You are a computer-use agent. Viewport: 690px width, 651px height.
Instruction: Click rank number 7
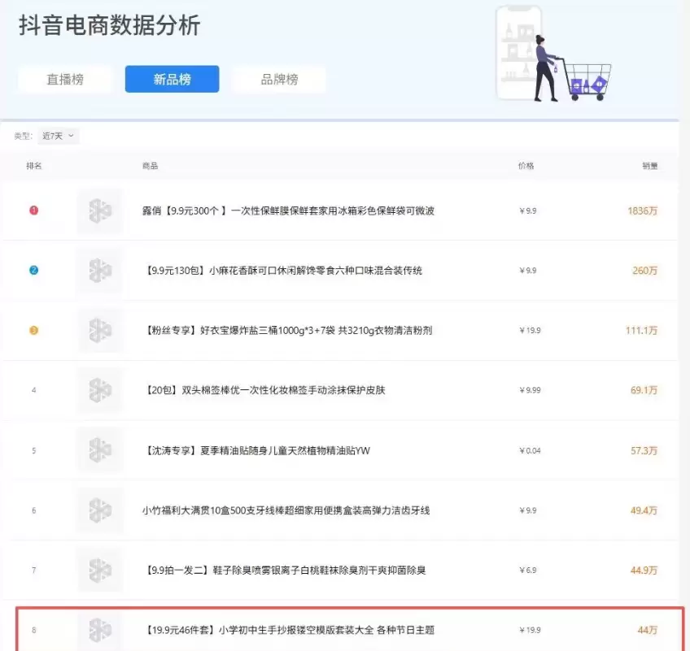tap(34, 570)
